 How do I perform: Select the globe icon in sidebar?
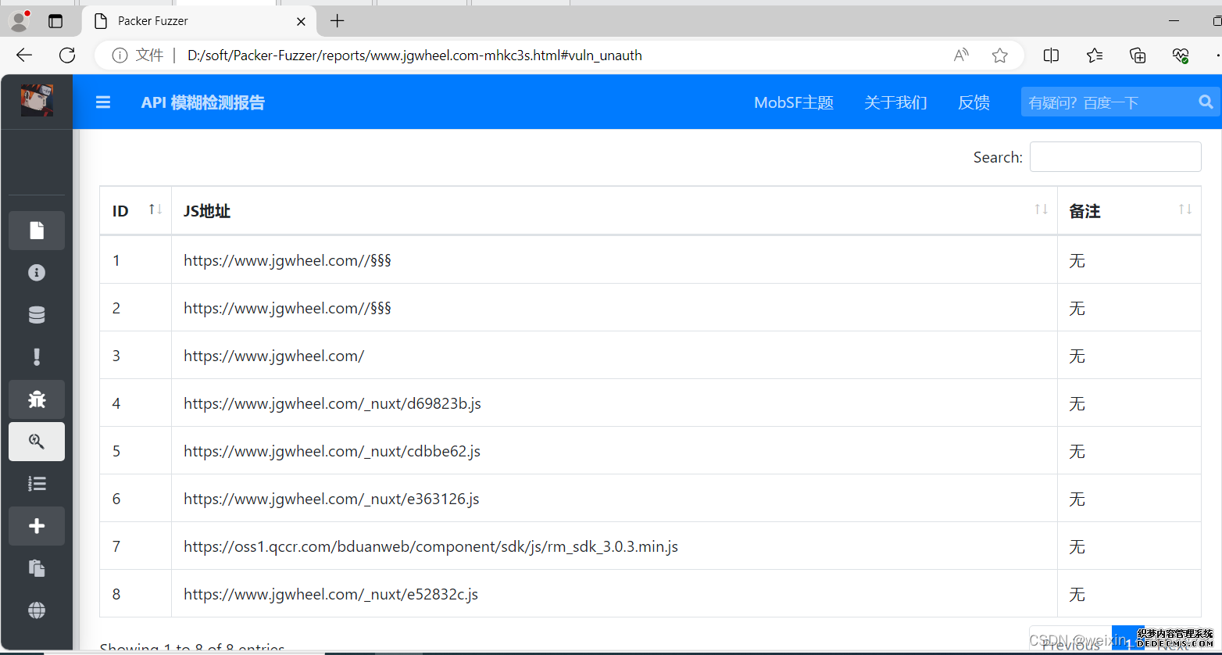(37, 610)
